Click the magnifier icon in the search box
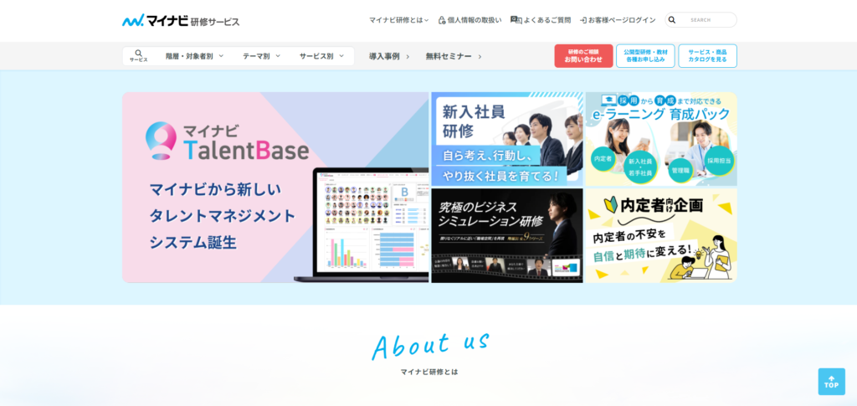This screenshot has height=406, width=857. 672,19
